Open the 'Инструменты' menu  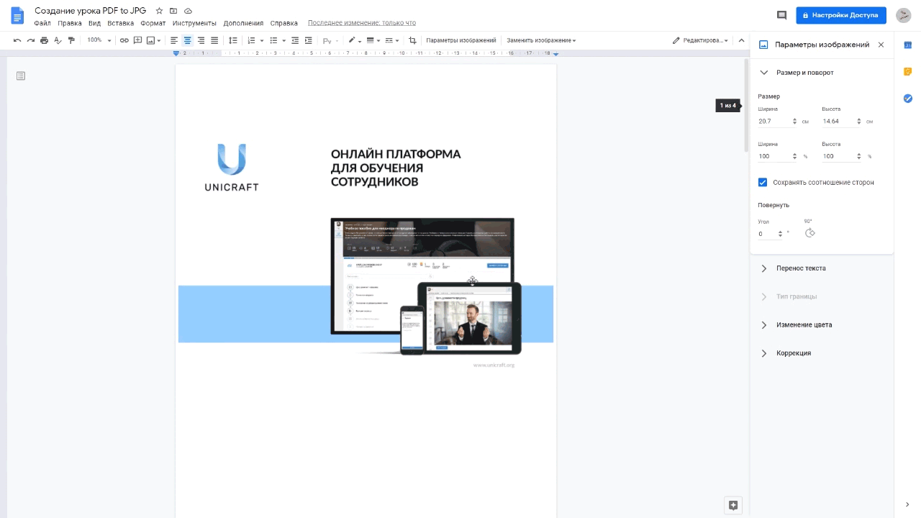point(194,23)
